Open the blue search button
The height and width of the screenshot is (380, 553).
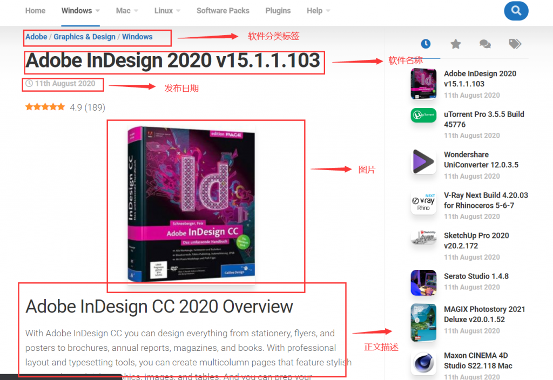[516, 11]
